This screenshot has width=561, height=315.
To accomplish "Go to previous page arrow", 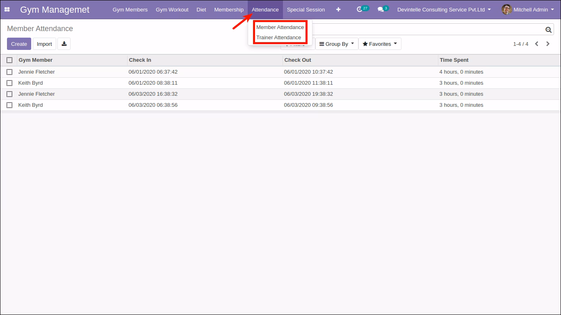I will coord(536,44).
